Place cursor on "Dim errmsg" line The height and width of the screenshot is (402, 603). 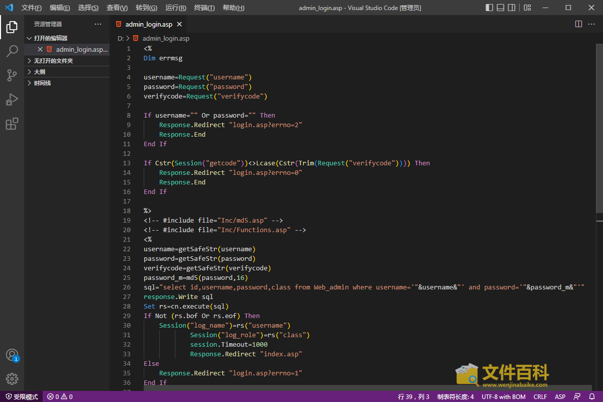click(x=163, y=58)
